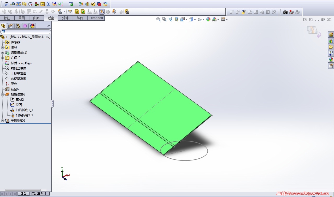Open the File Explorer folder task pane icon
This screenshot has height=197, width=334.
331,47
